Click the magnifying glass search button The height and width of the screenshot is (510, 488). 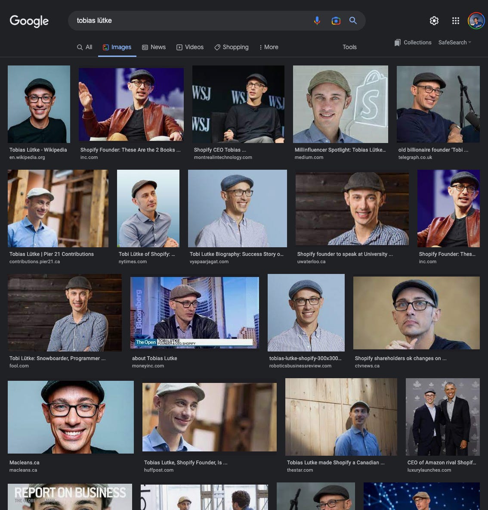click(x=353, y=21)
